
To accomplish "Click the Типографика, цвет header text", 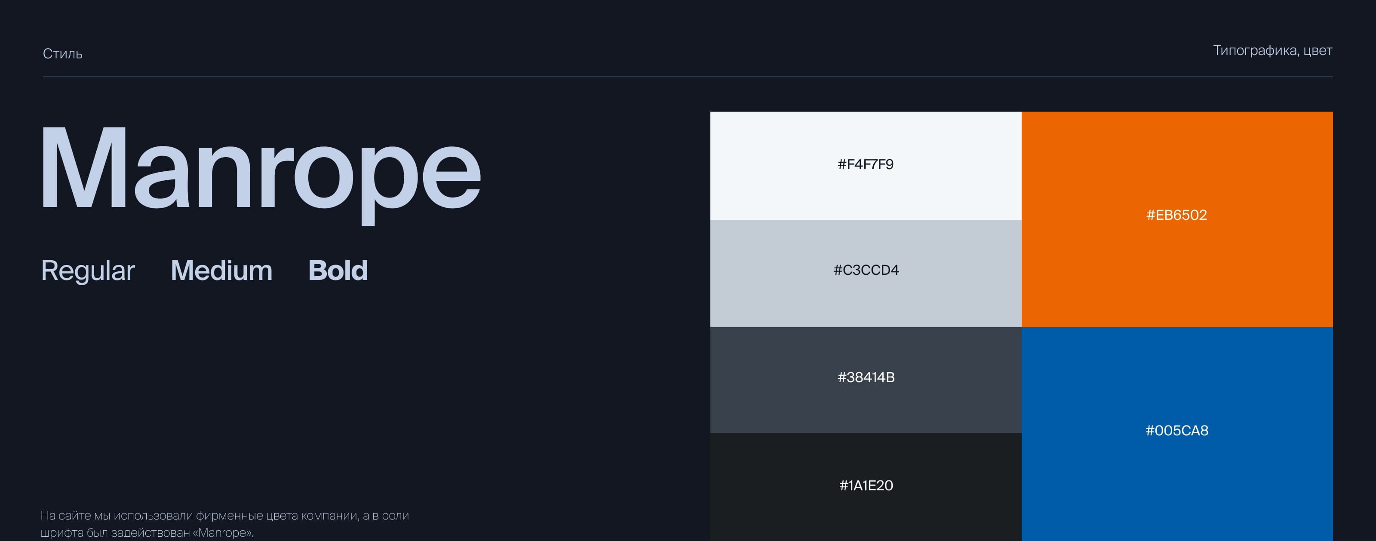I will click(1272, 51).
